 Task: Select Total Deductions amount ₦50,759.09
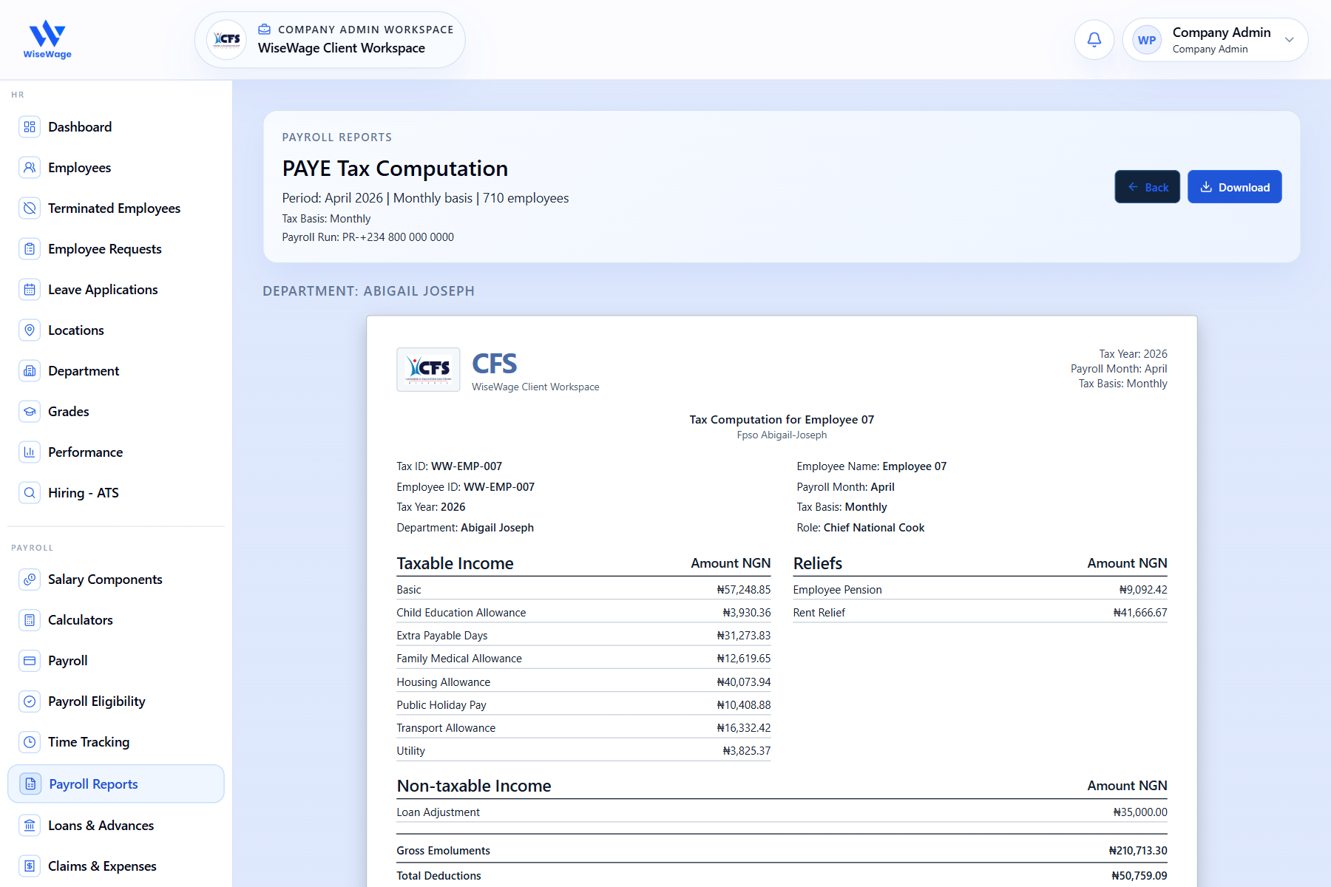pyautogui.click(x=1139, y=876)
